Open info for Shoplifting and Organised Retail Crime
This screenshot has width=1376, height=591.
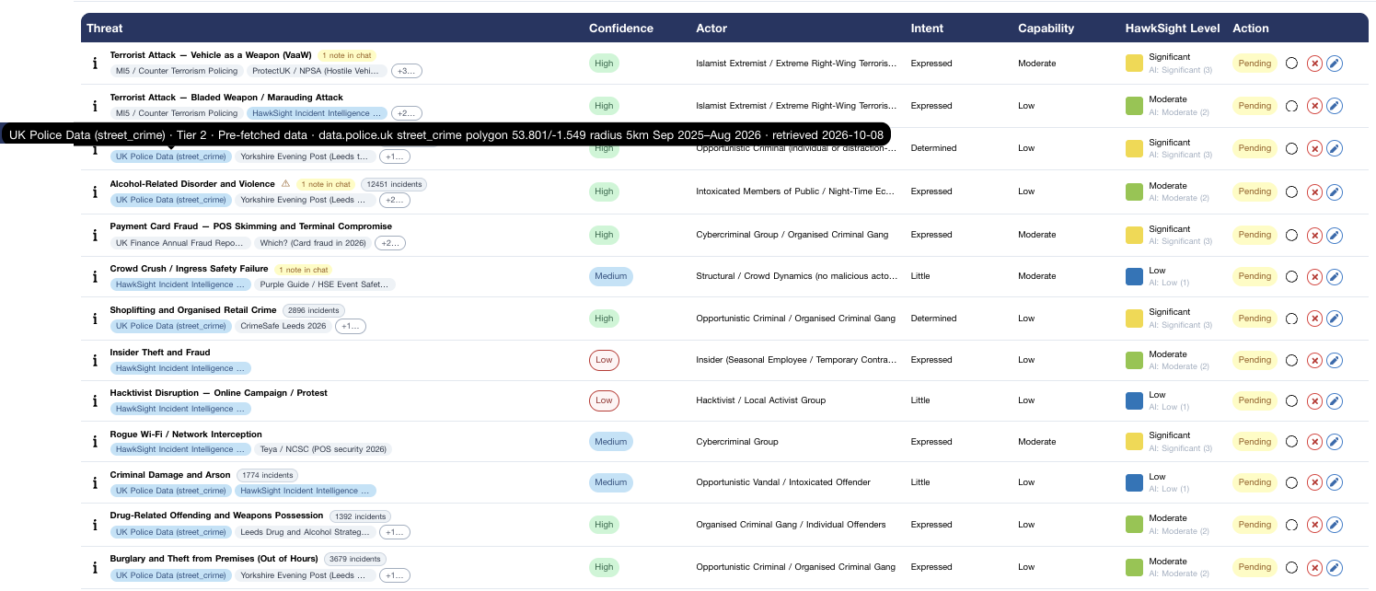(x=95, y=319)
